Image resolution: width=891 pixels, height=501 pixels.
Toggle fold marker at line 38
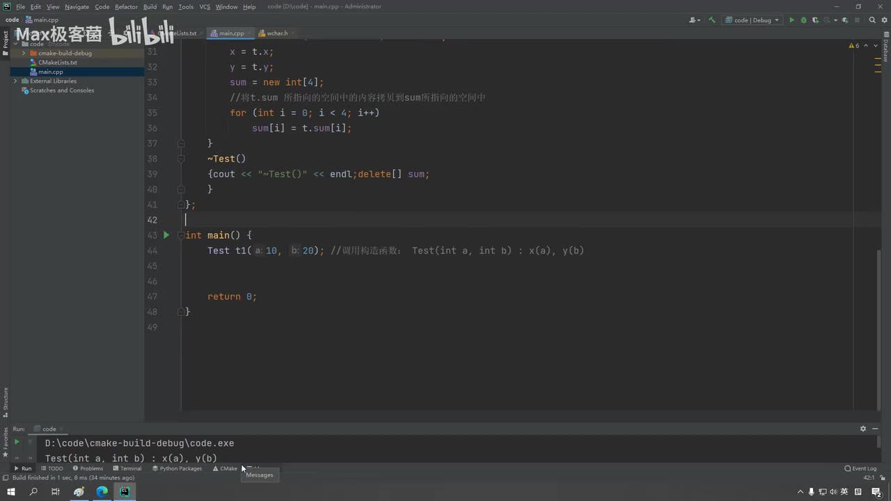click(x=181, y=159)
